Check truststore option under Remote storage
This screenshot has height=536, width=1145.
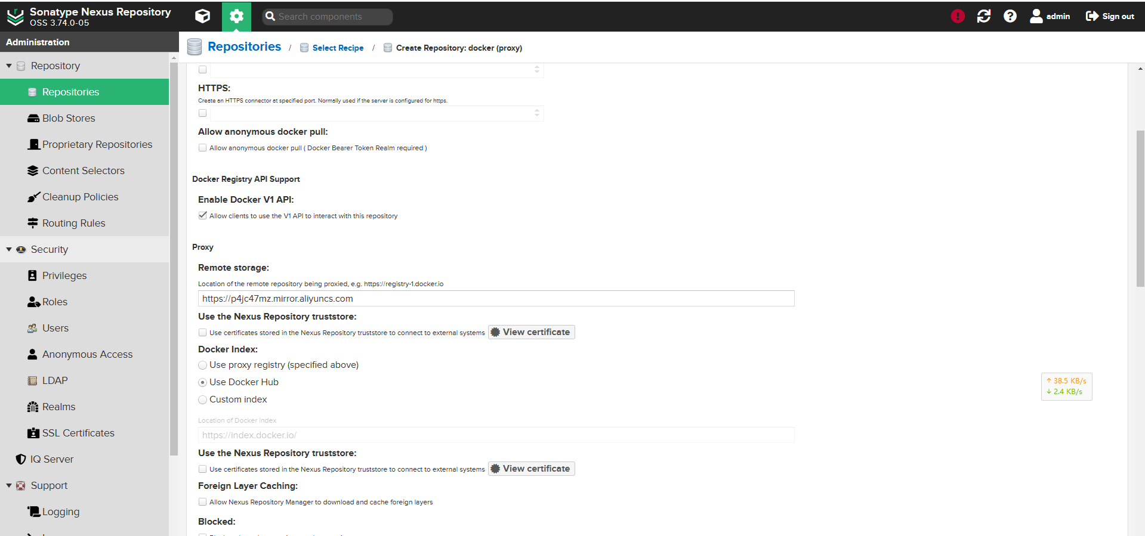203,333
